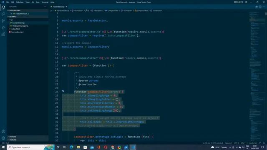Open editor More Actions ellipsis menu
Screen dimensions: 267x150
click(264, 7)
